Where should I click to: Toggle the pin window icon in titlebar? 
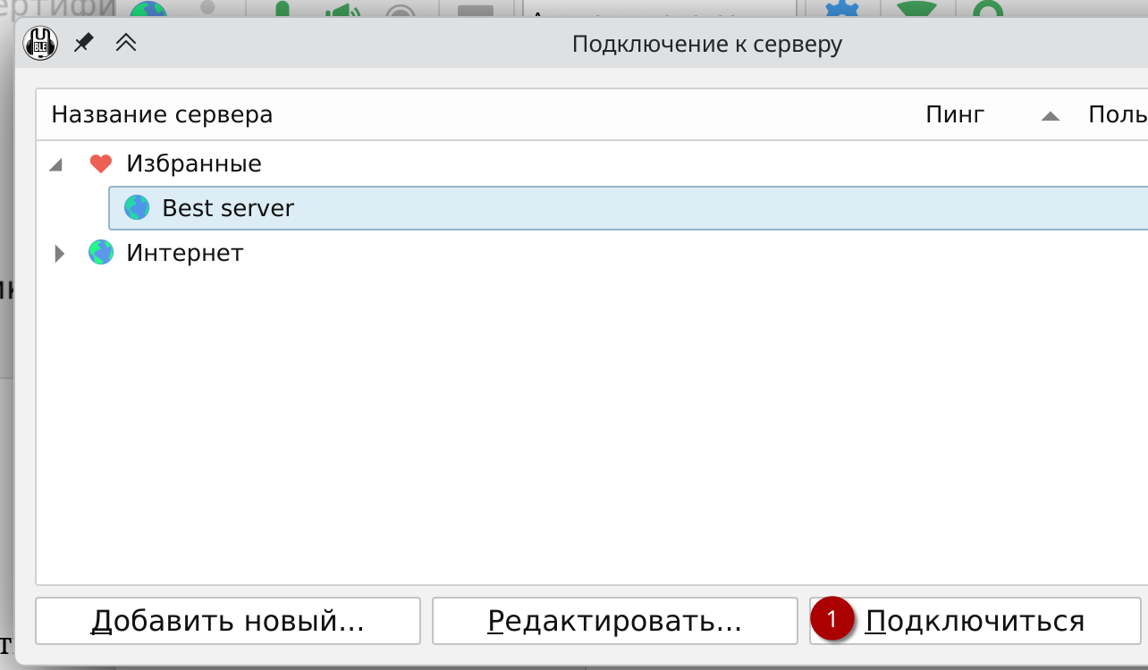pos(83,42)
